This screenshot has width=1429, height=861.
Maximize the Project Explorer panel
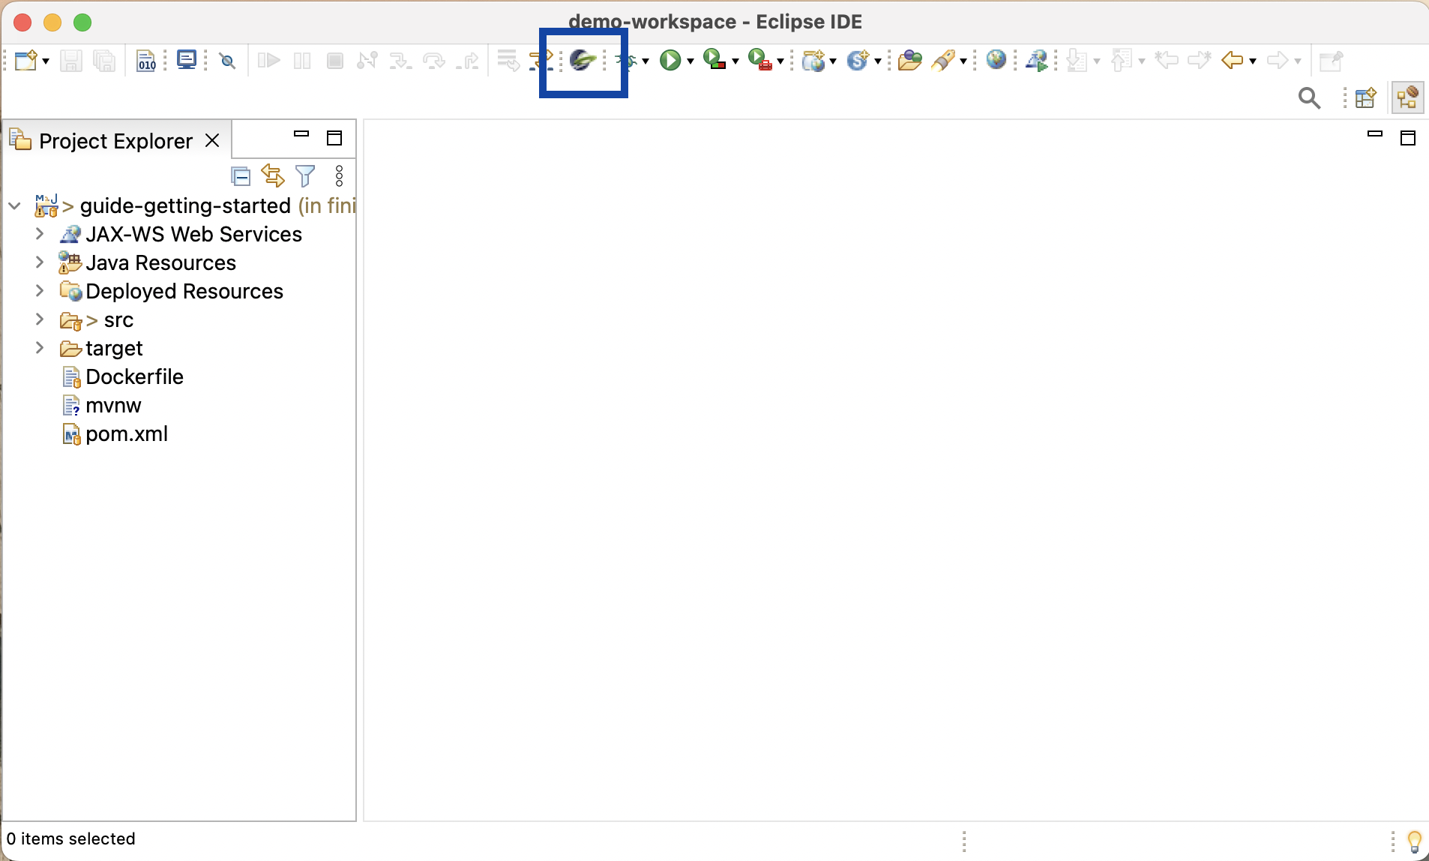[334, 138]
